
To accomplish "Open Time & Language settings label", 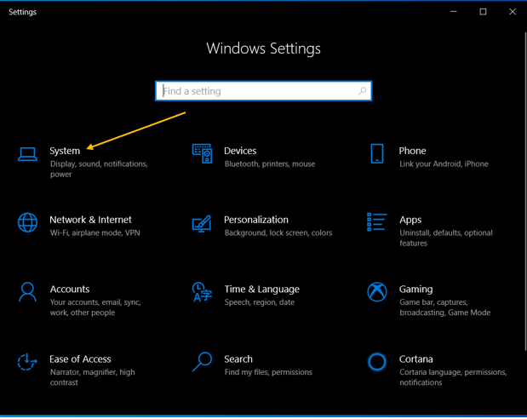I will point(262,290).
